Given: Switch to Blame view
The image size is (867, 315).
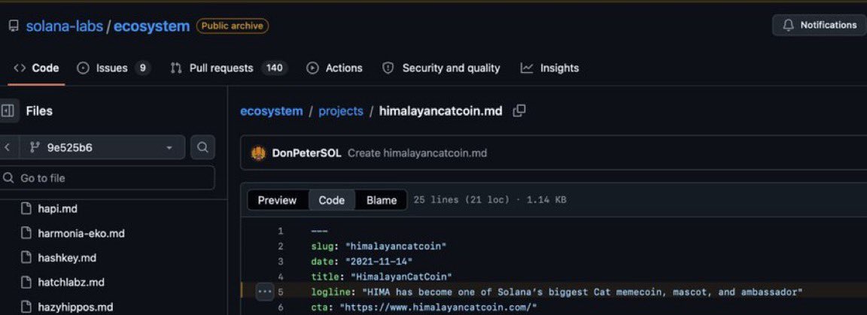Looking at the screenshot, I should pyautogui.click(x=382, y=200).
